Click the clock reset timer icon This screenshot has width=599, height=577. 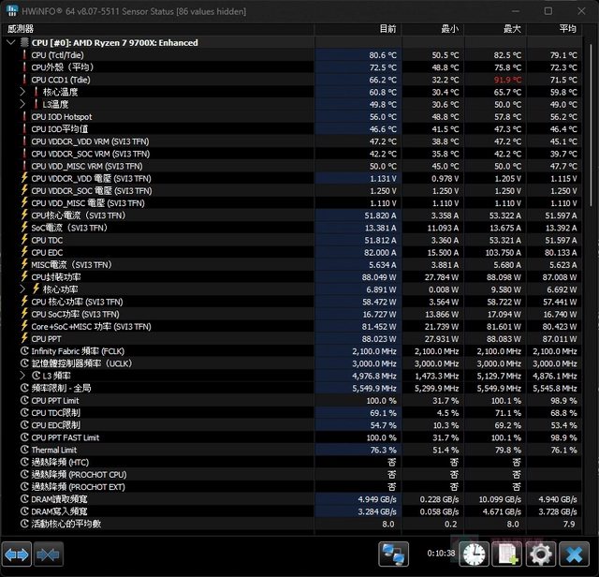tap(475, 554)
